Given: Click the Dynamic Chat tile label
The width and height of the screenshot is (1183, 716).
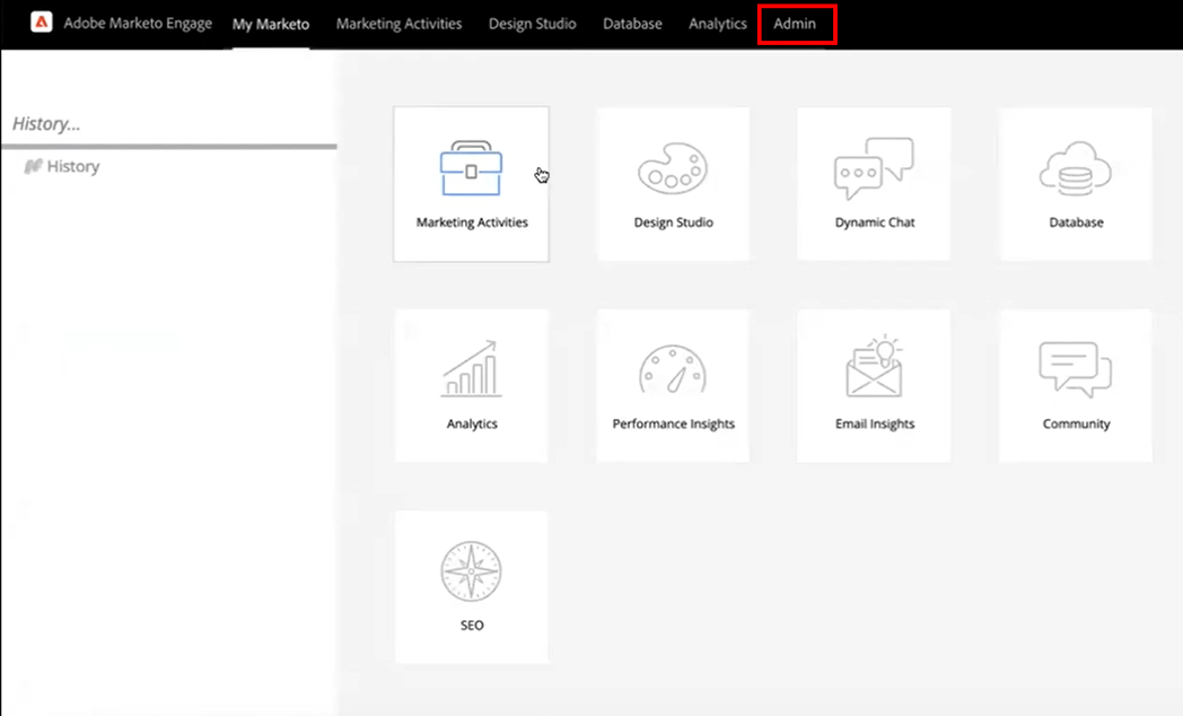Looking at the screenshot, I should click(x=875, y=222).
